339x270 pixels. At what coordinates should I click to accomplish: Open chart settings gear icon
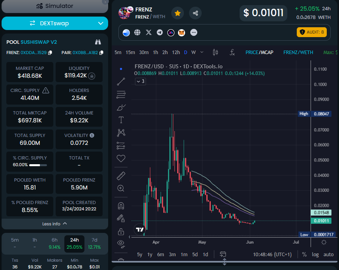point(324,242)
